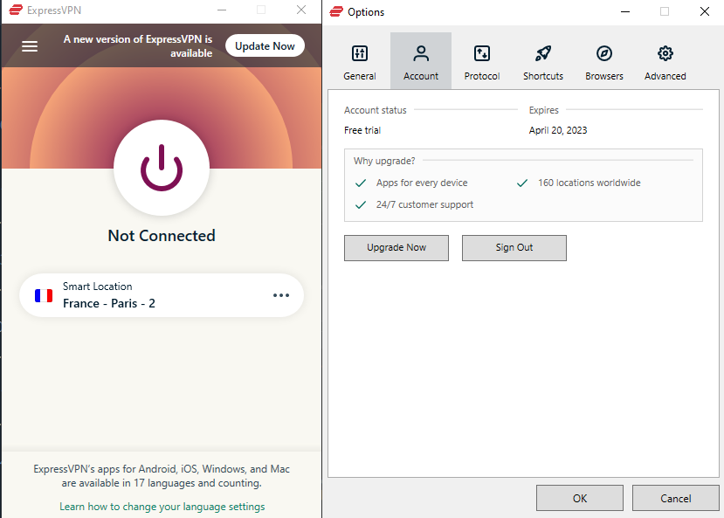Close the ExpressVPN main window
The image size is (724, 518).
pos(301,10)
